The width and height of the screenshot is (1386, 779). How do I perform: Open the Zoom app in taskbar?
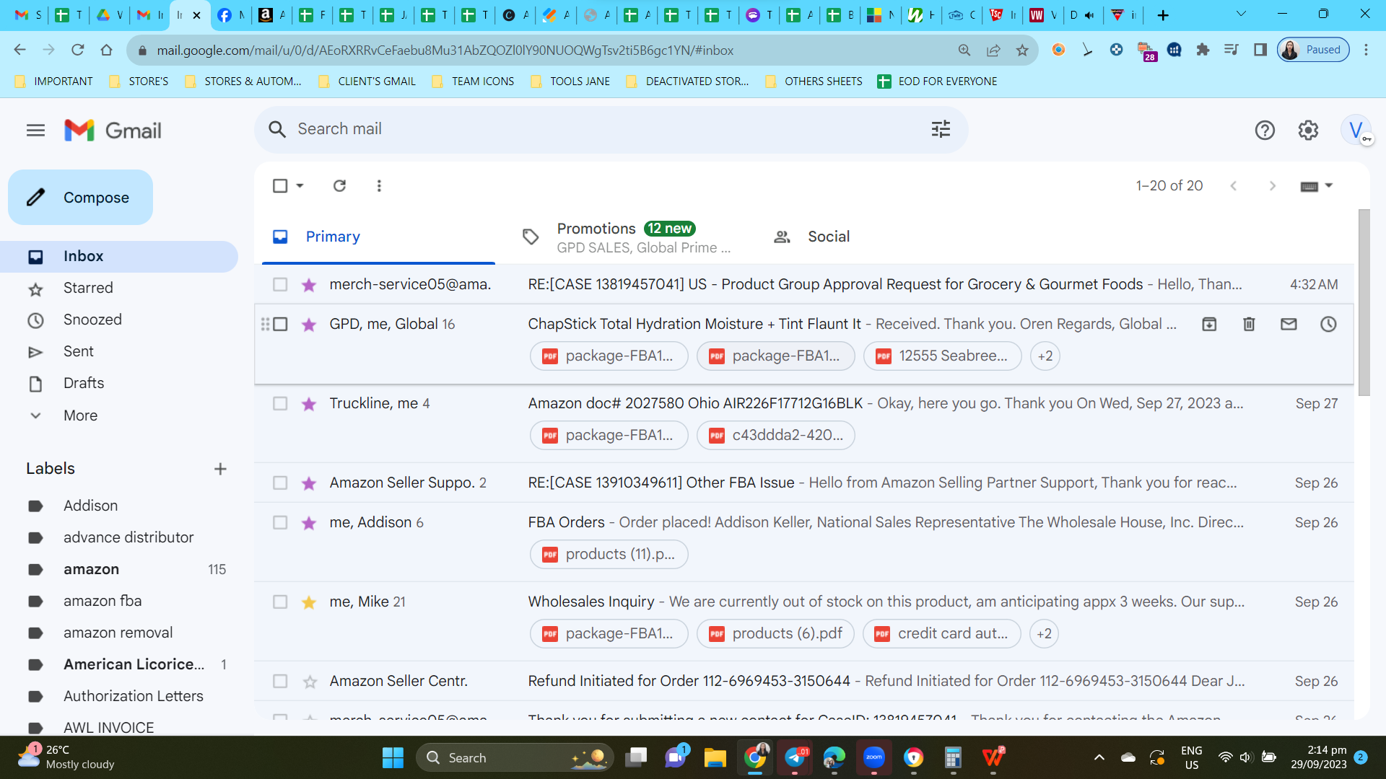point(874,757)
